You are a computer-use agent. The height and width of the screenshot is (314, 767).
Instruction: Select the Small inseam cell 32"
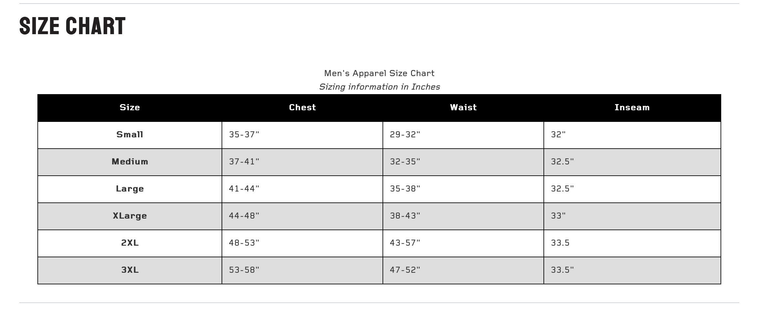(x=558, y=134)
